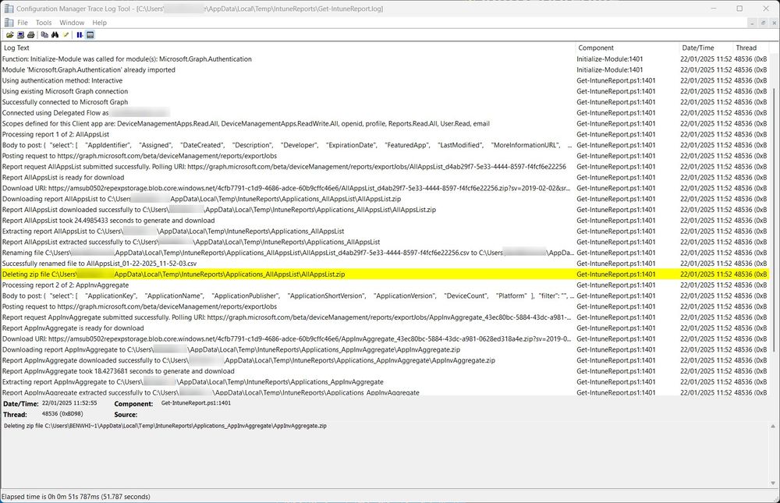Click the Open log file toolbar icon

(x=9, y=35)
